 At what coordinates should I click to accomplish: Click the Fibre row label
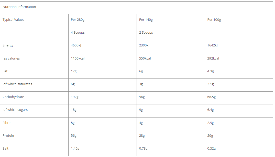7,123
